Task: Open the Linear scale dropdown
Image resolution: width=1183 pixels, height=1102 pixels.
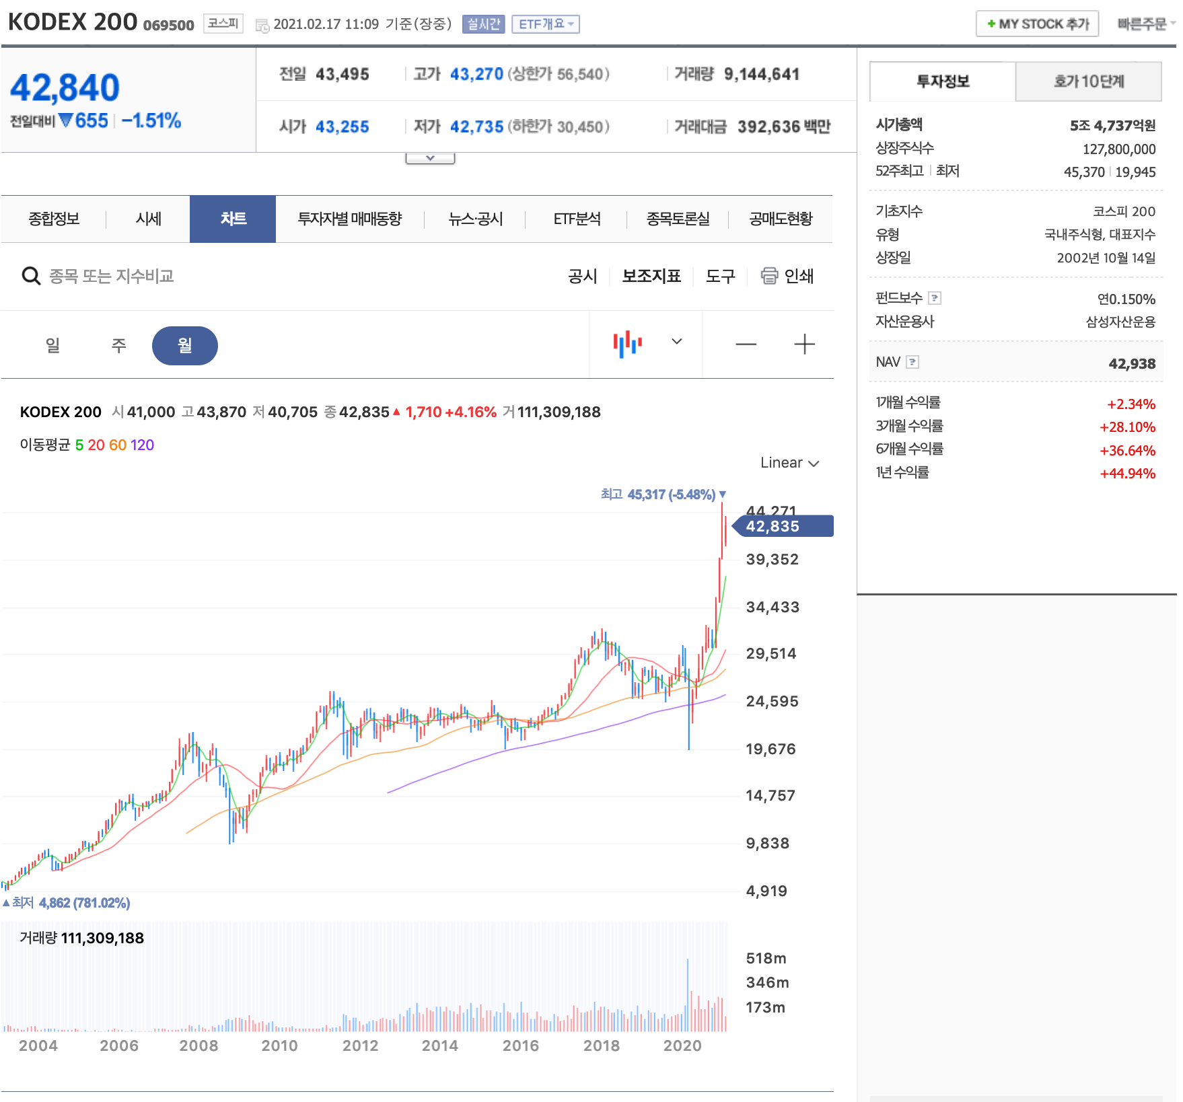Action: (789, 463)
